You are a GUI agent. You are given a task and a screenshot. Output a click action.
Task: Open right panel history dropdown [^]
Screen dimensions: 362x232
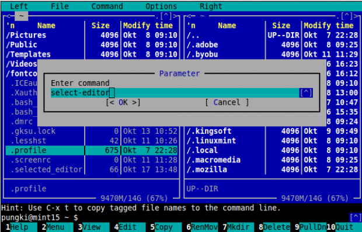[x=347, y=16]
